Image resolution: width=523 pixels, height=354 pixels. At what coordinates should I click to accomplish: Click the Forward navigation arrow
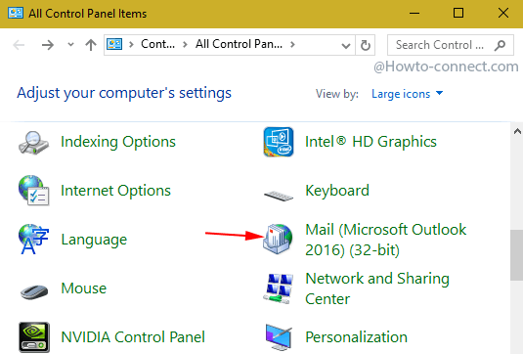tap(47, 45)
